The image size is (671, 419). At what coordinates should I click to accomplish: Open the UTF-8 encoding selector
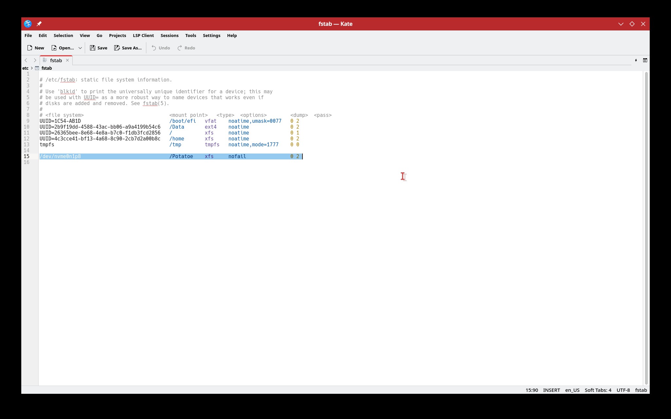pos(623,390)
